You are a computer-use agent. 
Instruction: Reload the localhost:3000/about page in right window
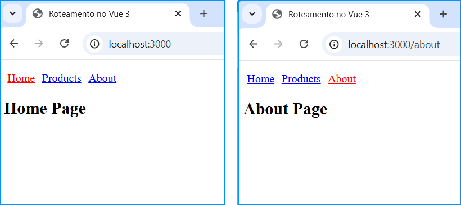click(304, 44)
